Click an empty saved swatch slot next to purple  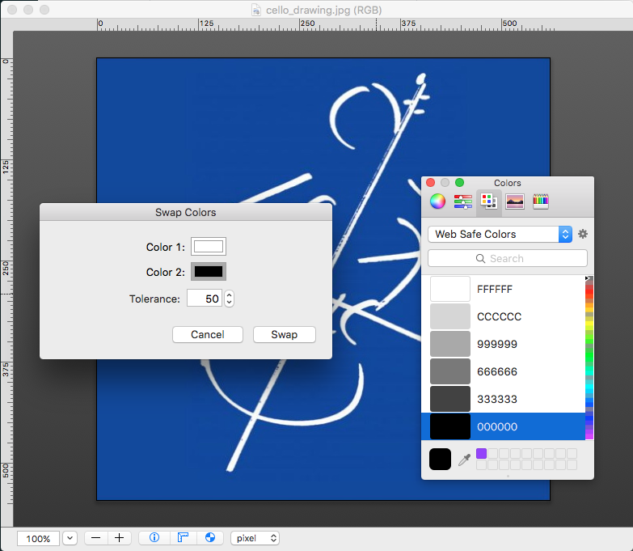pyautogui.click(x=492, y=453)
